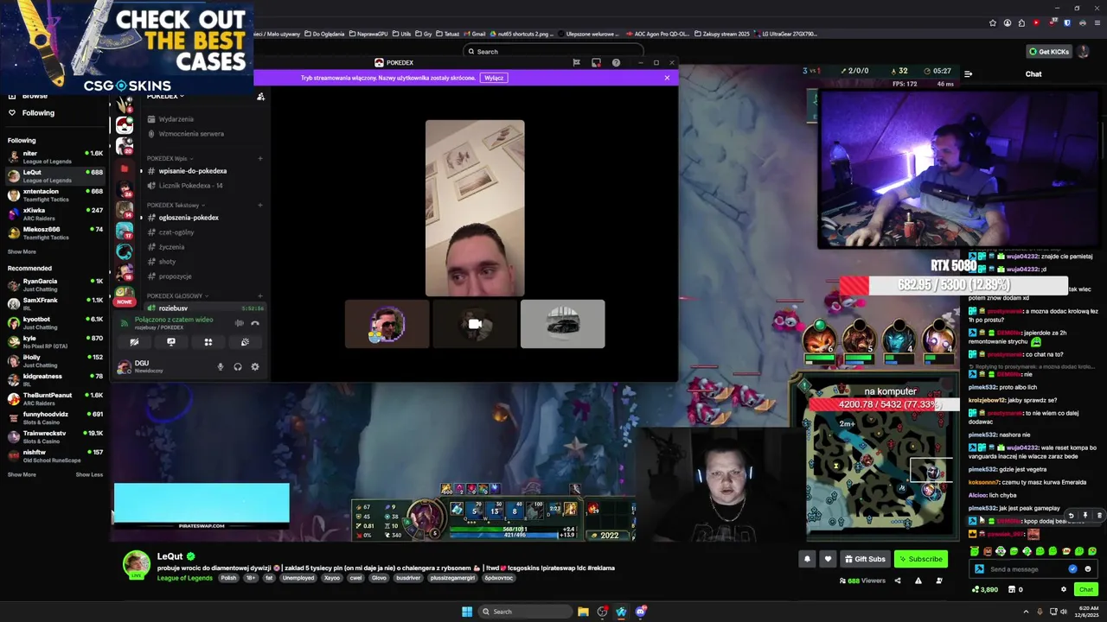Screen dimensions: 1107x622
Task: Open the Trainwreckstv recommended channel
Action: pos(55,437)
